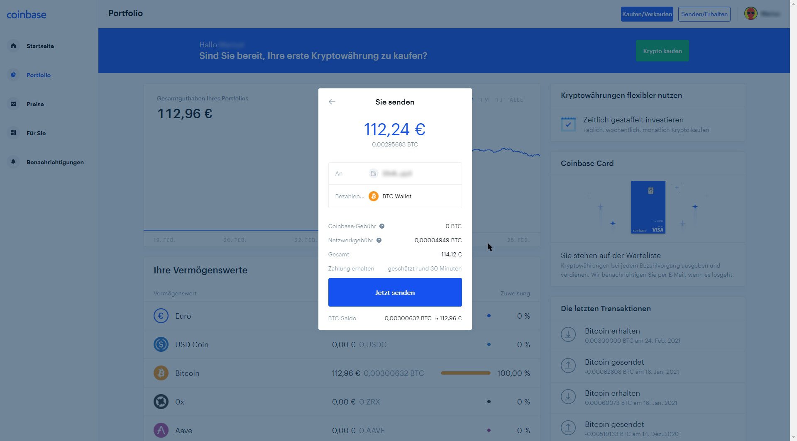Viewport: 797px width, 441px height.
Task: Confirm with Jetzt senden button
Action: point(395,292)
